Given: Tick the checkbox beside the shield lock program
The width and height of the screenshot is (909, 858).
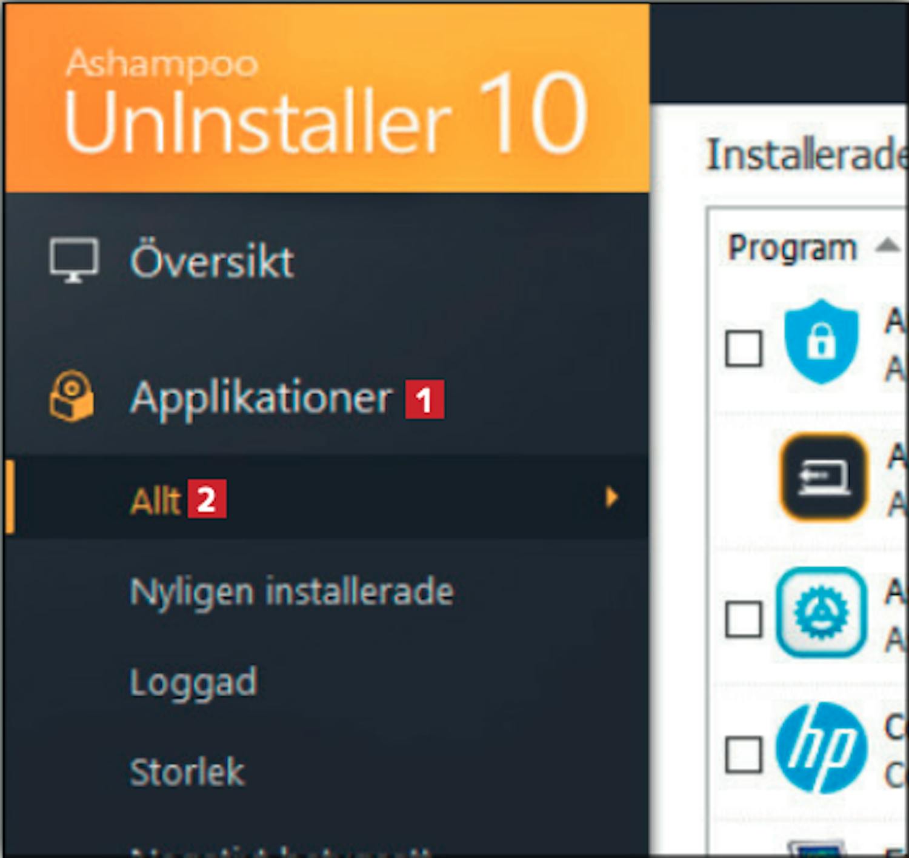Looking at the screenshot, I should coord(744,348).
